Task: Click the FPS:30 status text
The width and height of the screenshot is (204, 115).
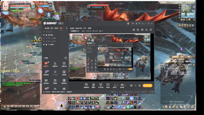Action: click(x=121, y=92)
